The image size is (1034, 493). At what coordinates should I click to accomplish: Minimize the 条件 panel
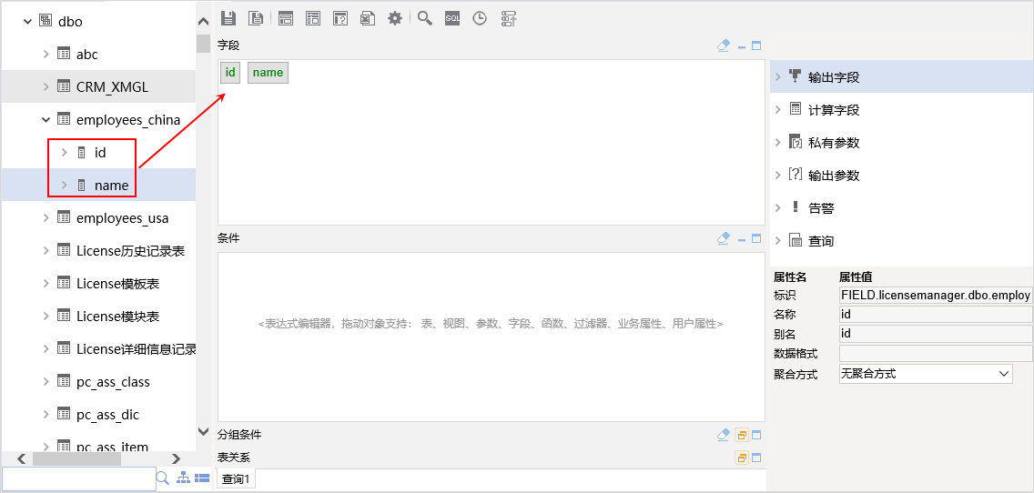(x=742, y=238)
